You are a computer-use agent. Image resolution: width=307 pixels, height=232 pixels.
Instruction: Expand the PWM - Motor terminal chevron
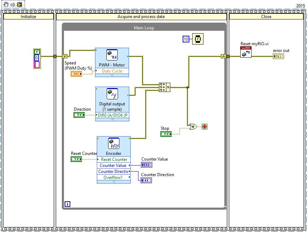click(x=112, y=75)
